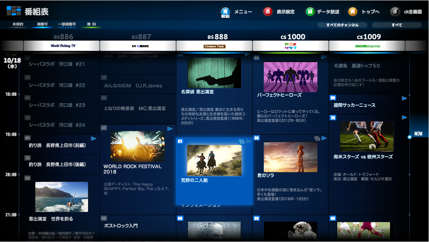Select シーバスラボ 河口湖 #24 program
The image size is (429, 242).
click(62, 125)
